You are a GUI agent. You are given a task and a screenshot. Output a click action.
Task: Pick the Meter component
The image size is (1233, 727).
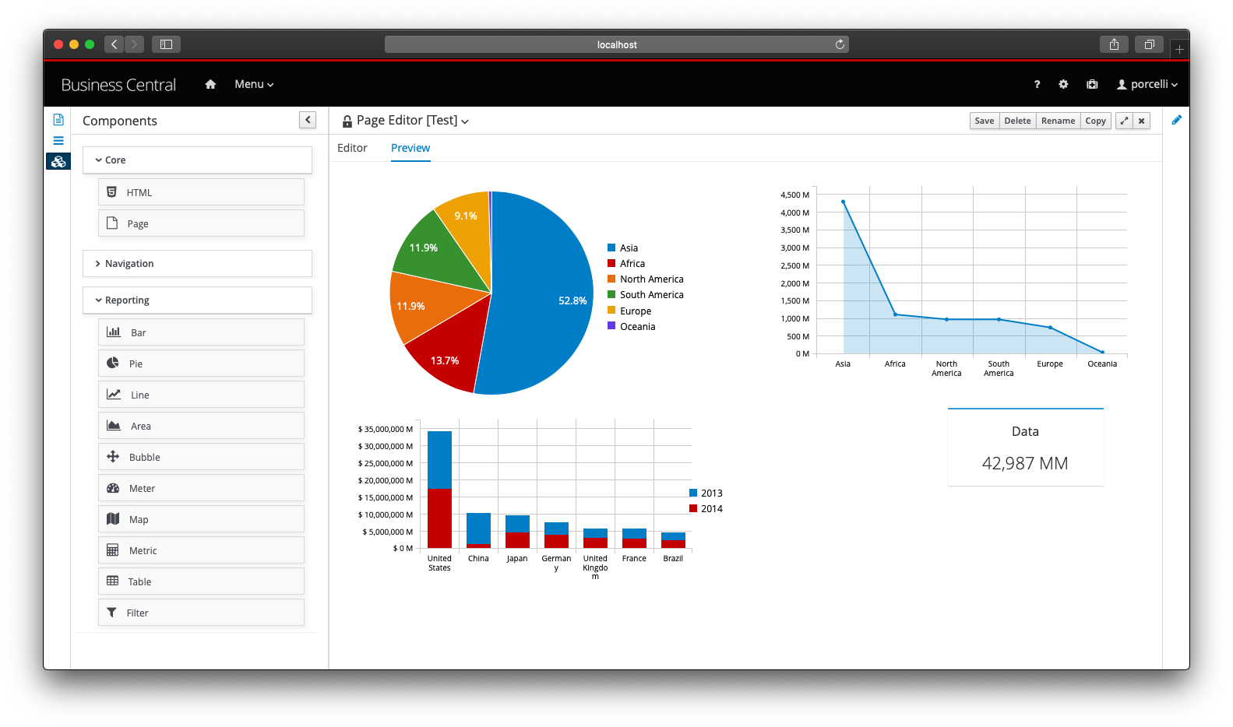coord(201,488)
